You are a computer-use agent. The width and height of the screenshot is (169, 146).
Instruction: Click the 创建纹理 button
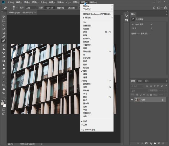tap(60, 8)
